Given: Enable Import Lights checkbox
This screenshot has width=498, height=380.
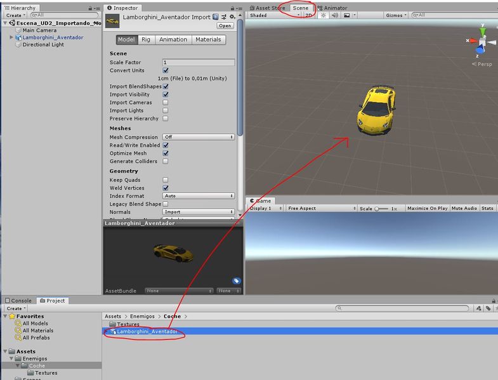Looking at the screenshot, I should tap(166, 110).
